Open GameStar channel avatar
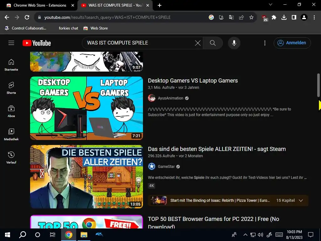The image size is (321, 241). 152,167
